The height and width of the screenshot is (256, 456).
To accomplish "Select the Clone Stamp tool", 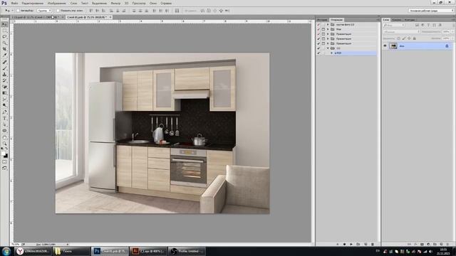I will [x=4, y=75].
